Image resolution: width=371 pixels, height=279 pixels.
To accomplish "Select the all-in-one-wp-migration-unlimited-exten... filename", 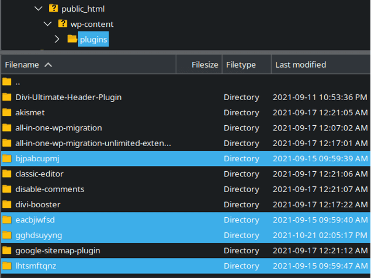I will (x=93, y=143).
